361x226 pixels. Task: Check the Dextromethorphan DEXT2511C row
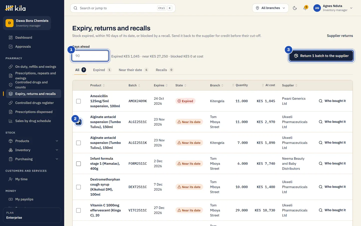click(x=78, y=187)
